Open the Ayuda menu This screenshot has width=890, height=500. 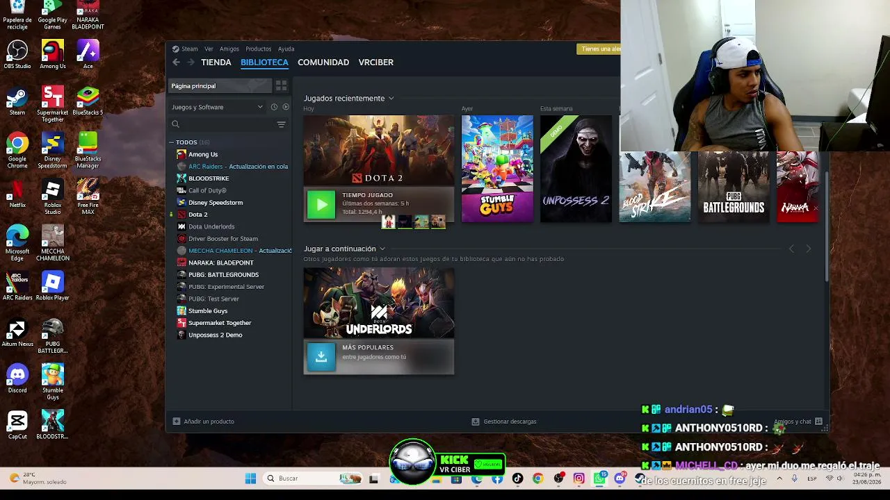click(x=286, y=49)
